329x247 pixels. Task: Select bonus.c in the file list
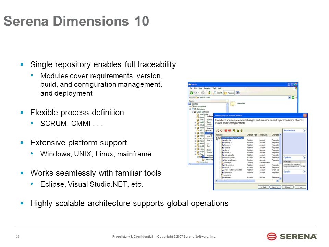point(228,145)
